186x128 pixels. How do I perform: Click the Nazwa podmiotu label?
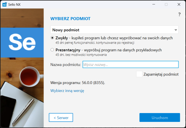tap(66, 64)
